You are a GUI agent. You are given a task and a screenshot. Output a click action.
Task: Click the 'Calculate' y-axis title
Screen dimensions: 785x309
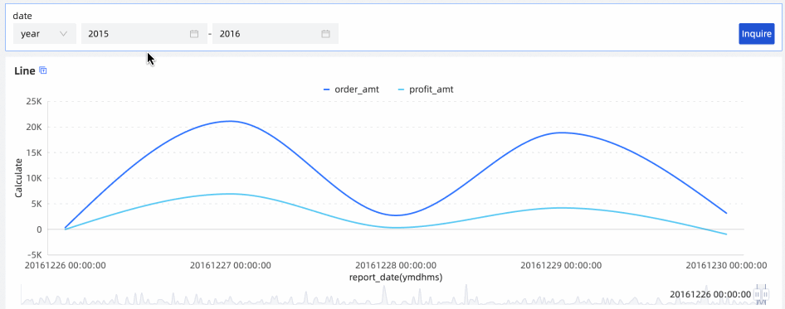coord(18,178)
